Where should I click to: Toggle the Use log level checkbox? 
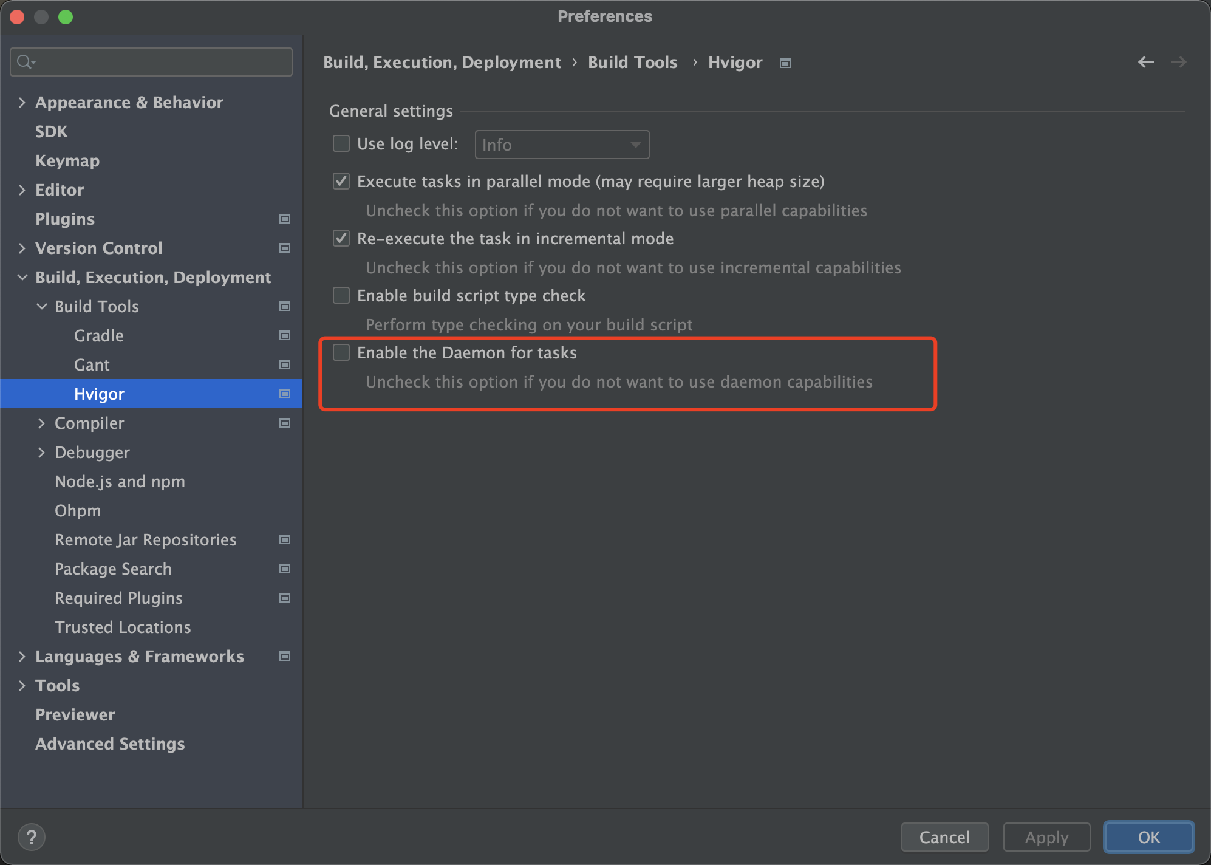click(x=341, y=143)
